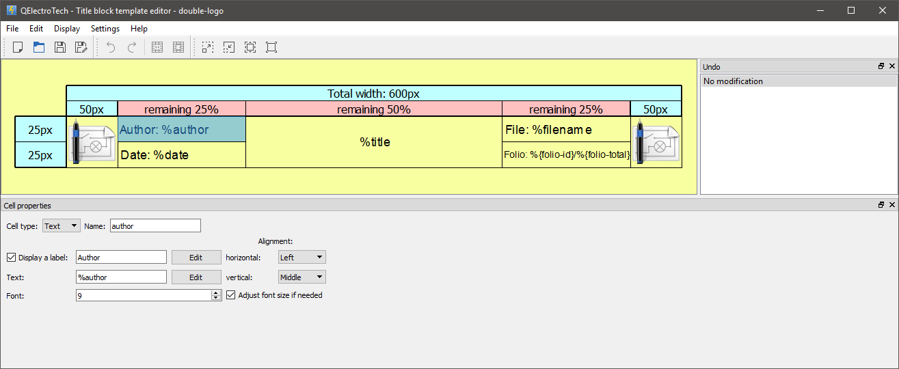
Task: Close the Cell properties panel
Action: coord(891,205)
